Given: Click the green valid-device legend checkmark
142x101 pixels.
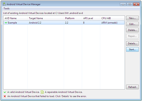Looking at the screenshot, I should [5, 92].
